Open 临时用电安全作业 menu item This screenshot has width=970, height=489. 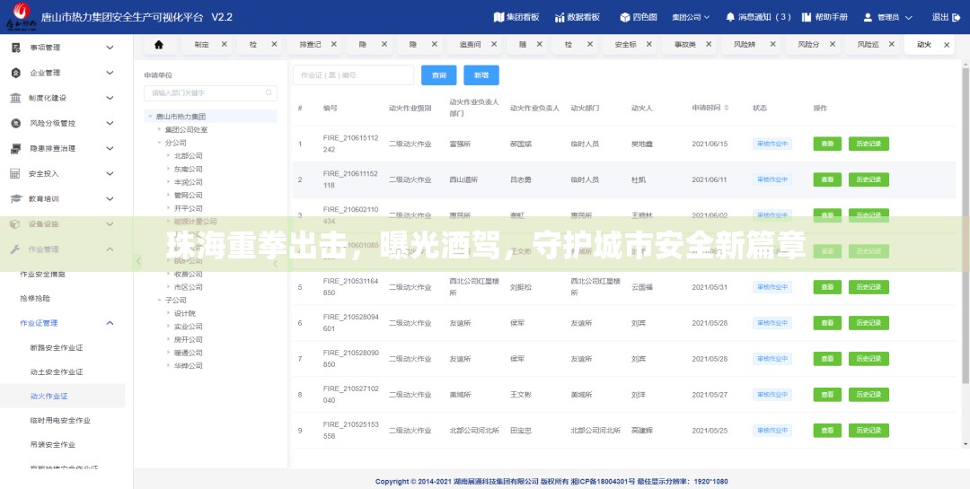pyautogui.click(x=60, y=421)
